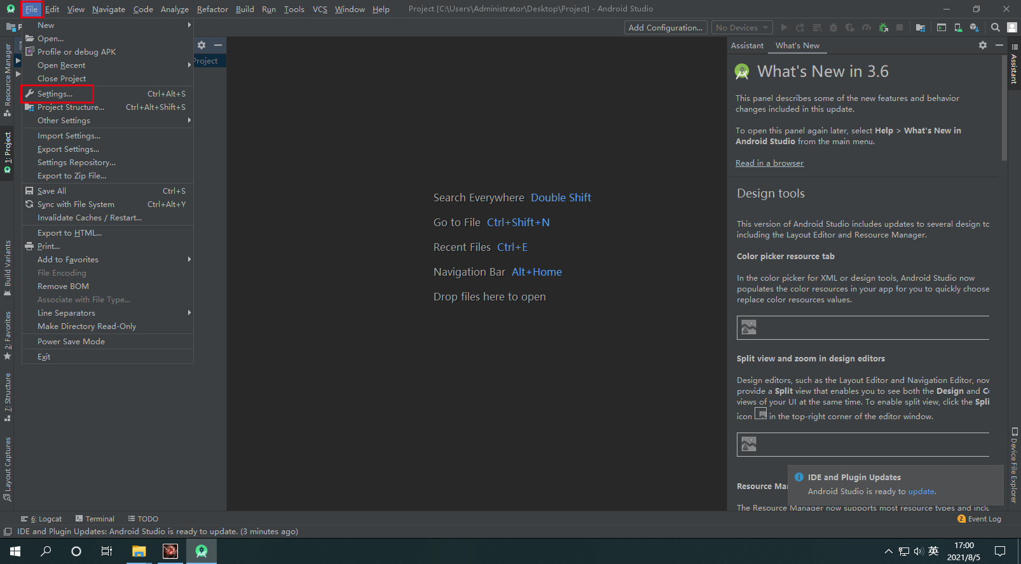The width and height of the screenshot is (1021, 564).
Task: Click Add Configuration... button
Action: [666, 27]
